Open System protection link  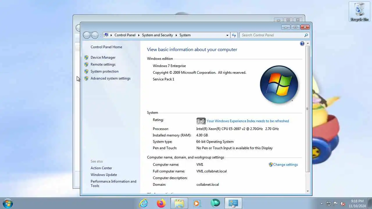coord(104,71)
